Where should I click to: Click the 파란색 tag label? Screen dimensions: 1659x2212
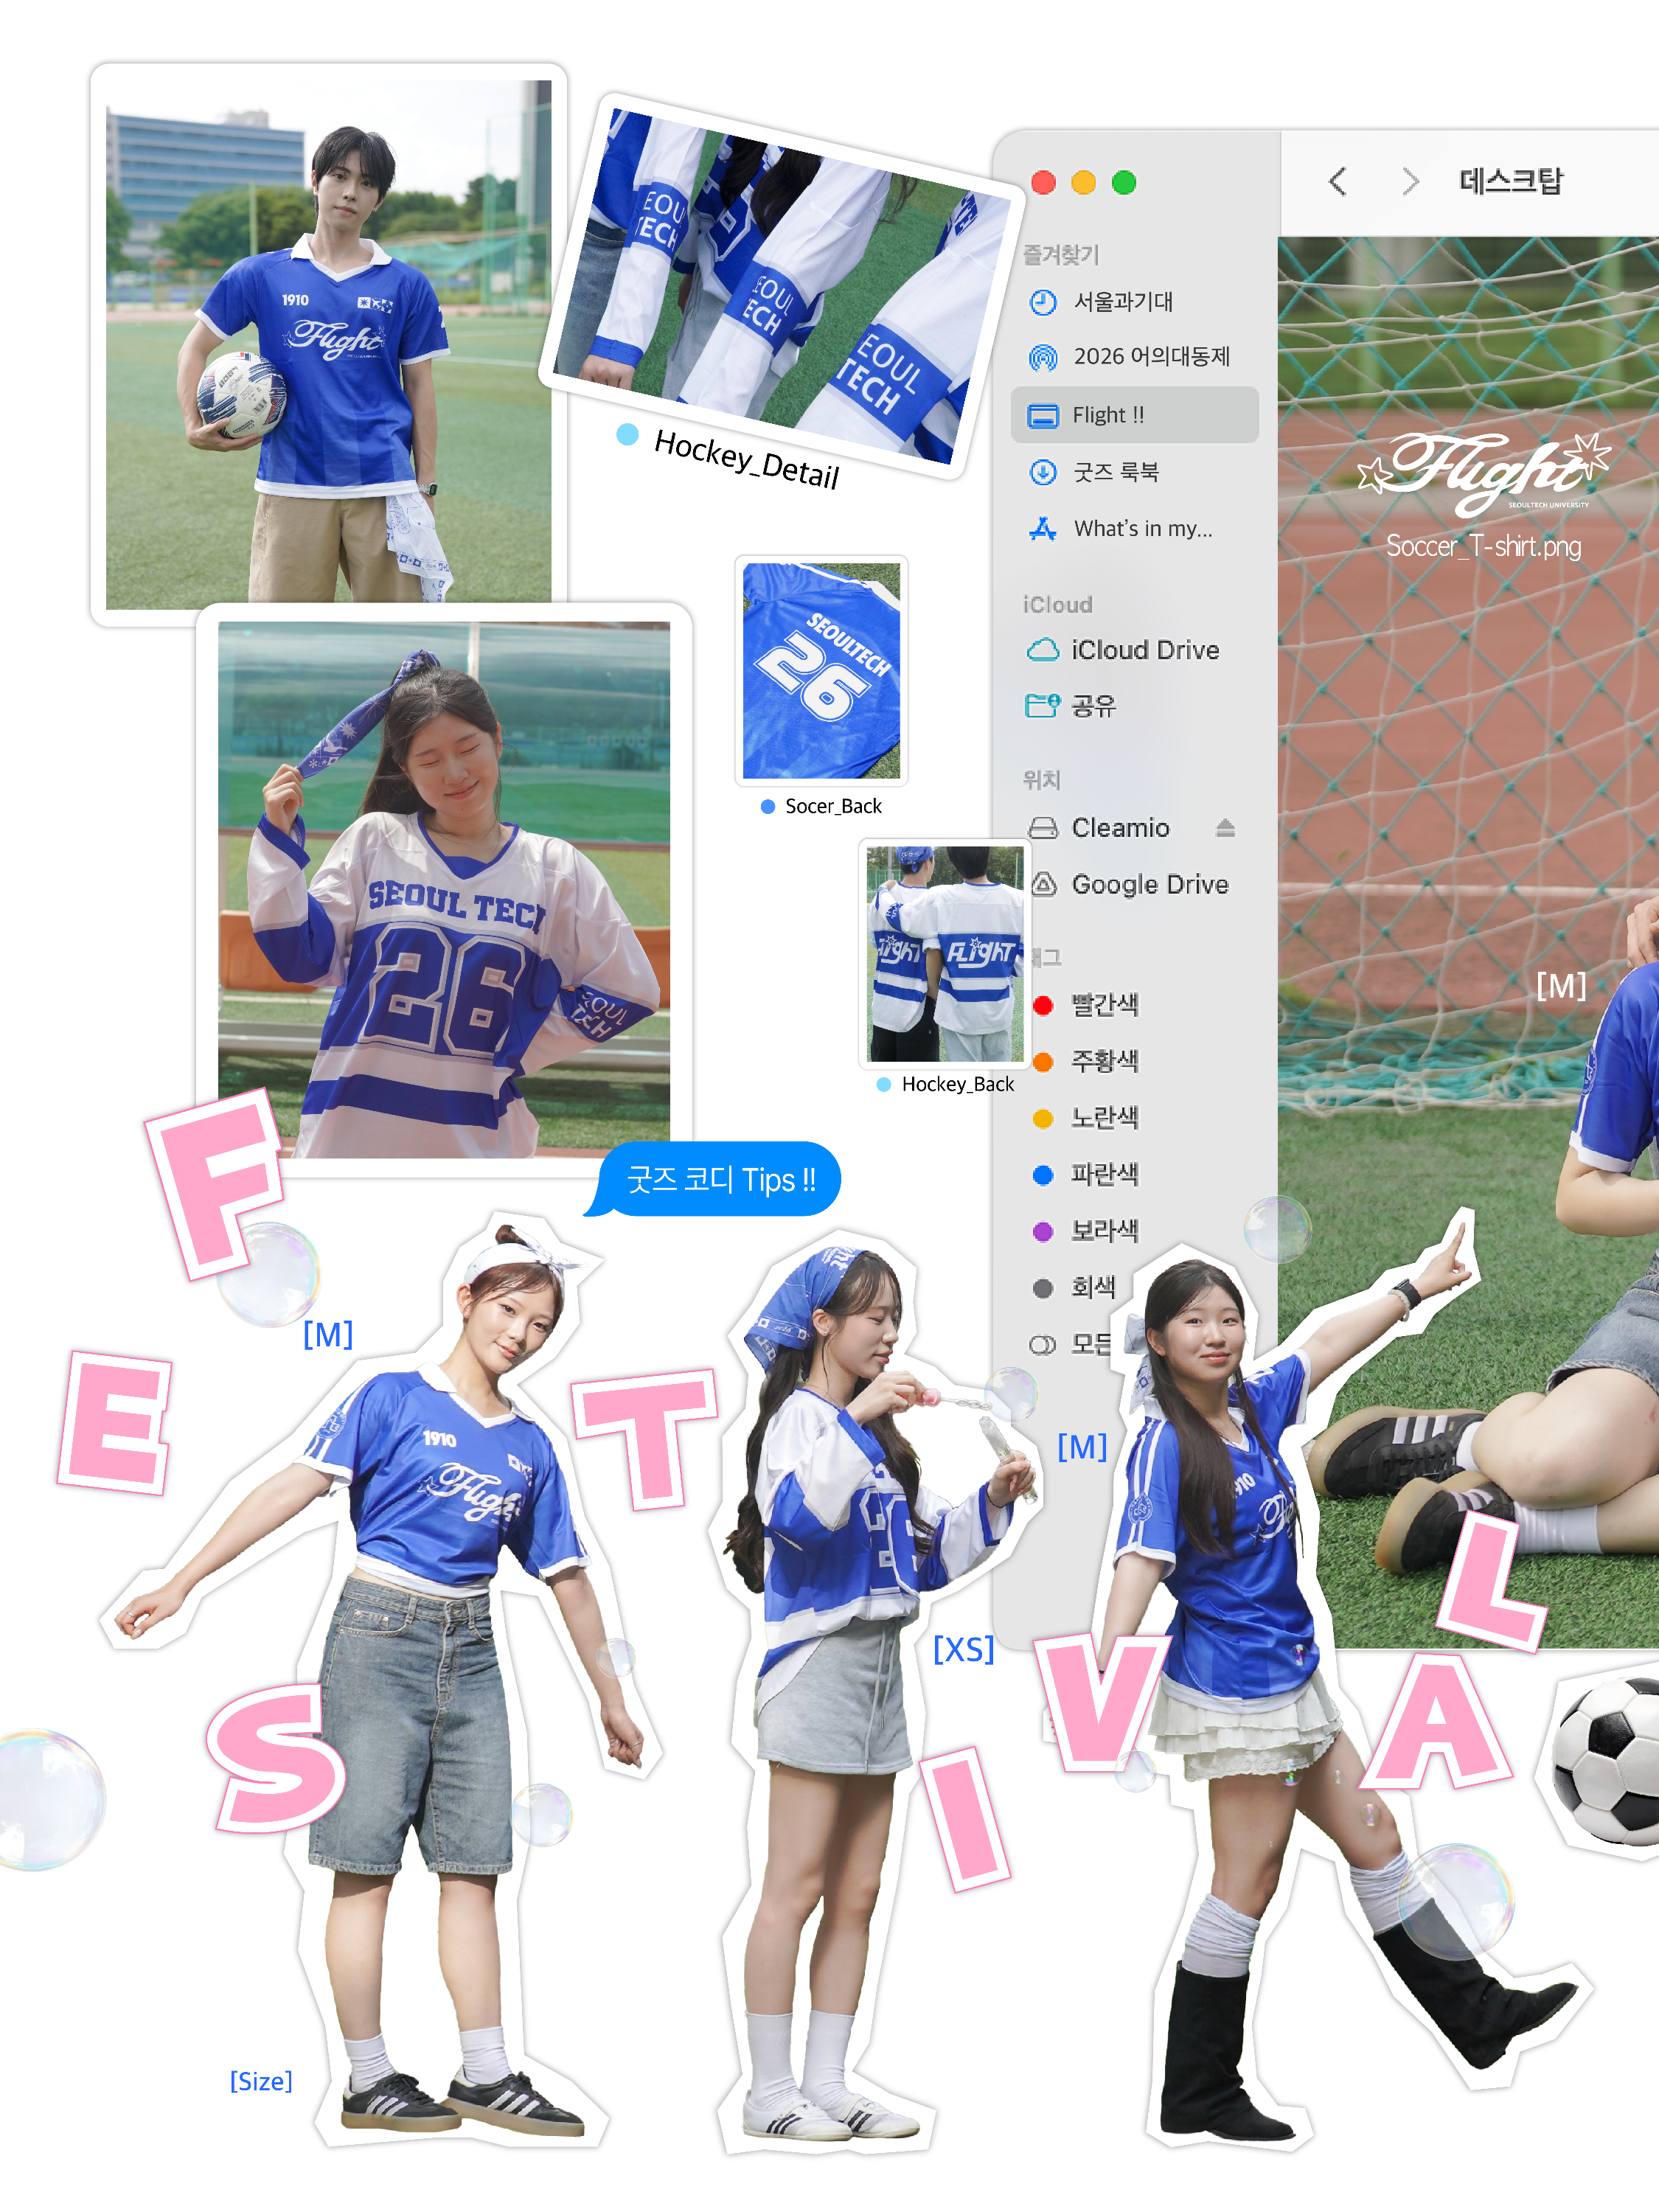(1105, 1175)
